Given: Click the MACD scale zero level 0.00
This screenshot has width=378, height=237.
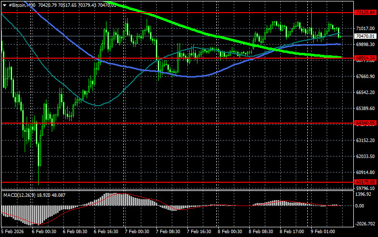Looking at the screenshot, I should (x=360, y=206).
